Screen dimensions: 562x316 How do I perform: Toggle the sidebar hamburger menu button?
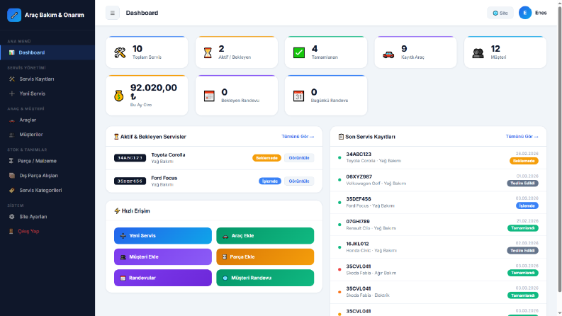click(x=113, y=13)
